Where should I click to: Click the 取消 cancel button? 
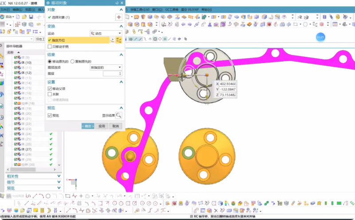coord(115,126)
